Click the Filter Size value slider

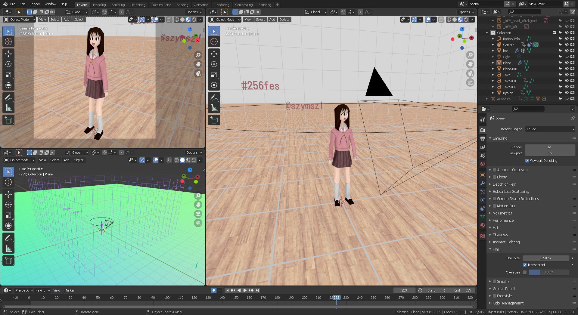(545, 258)
